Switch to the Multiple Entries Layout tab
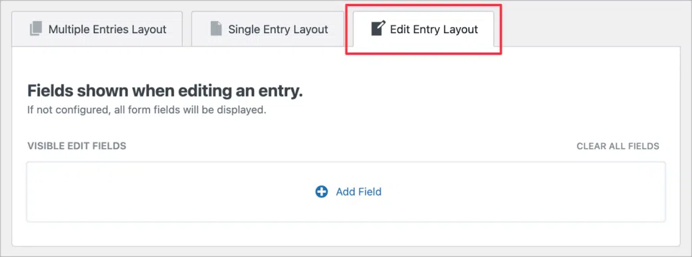The image size is (692, 257). pyautogui.click(x=97, y=28)
